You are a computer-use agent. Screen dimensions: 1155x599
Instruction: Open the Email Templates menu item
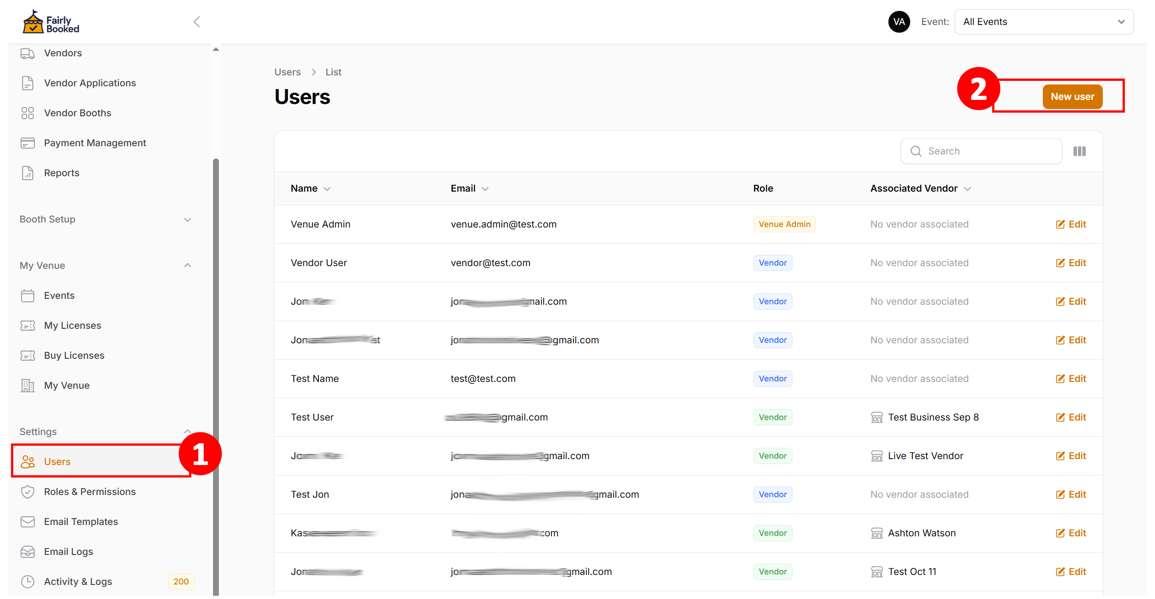pyautogui.click(x=81, y=522)
